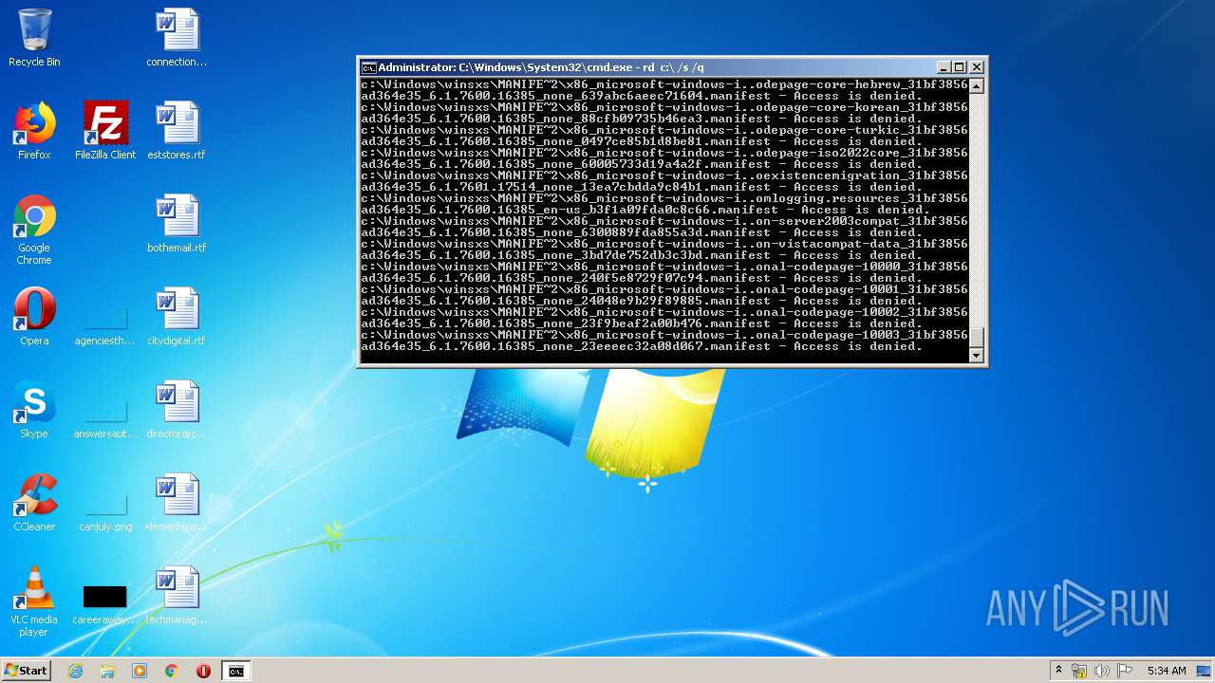Launch the Opera desktop shortcut

point(34,317)
